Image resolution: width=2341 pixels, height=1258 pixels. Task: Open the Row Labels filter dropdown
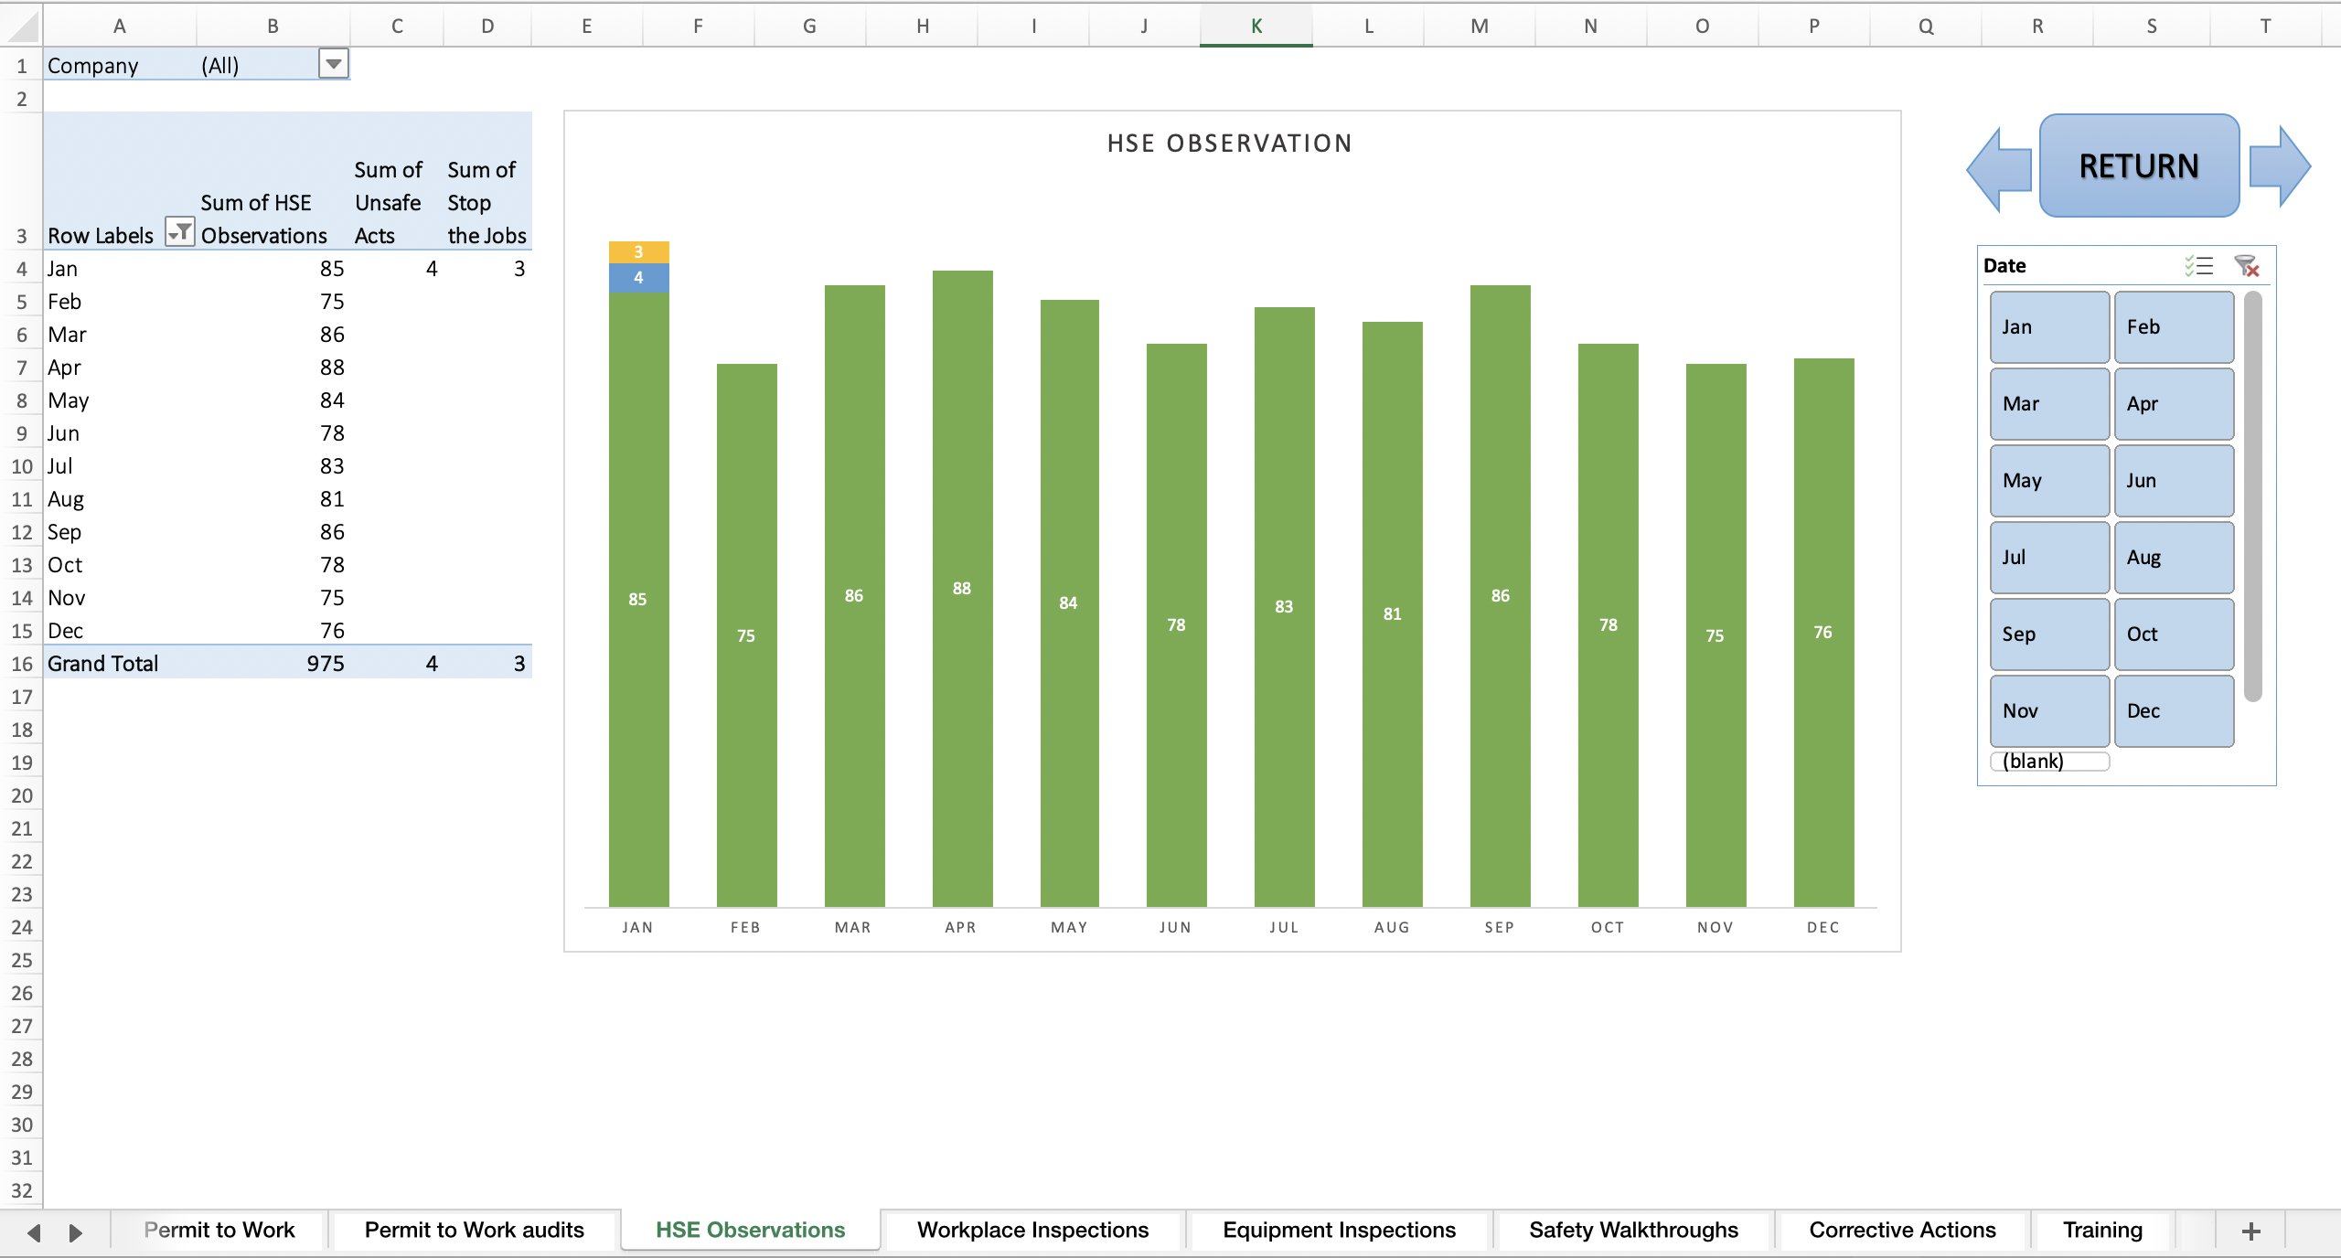[179, 233]
